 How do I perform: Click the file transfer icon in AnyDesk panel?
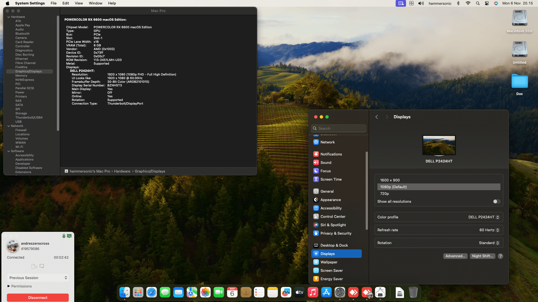34,266
